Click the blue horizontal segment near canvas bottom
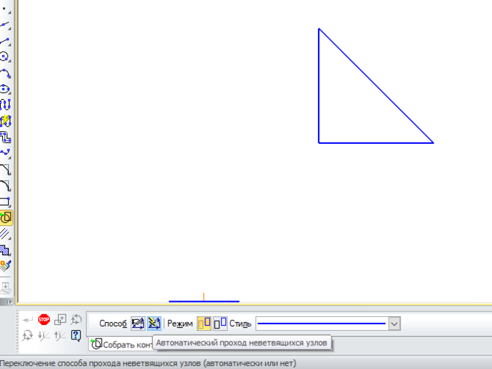Viewport: 492px width, 369px height. click(x=204, y=301)
